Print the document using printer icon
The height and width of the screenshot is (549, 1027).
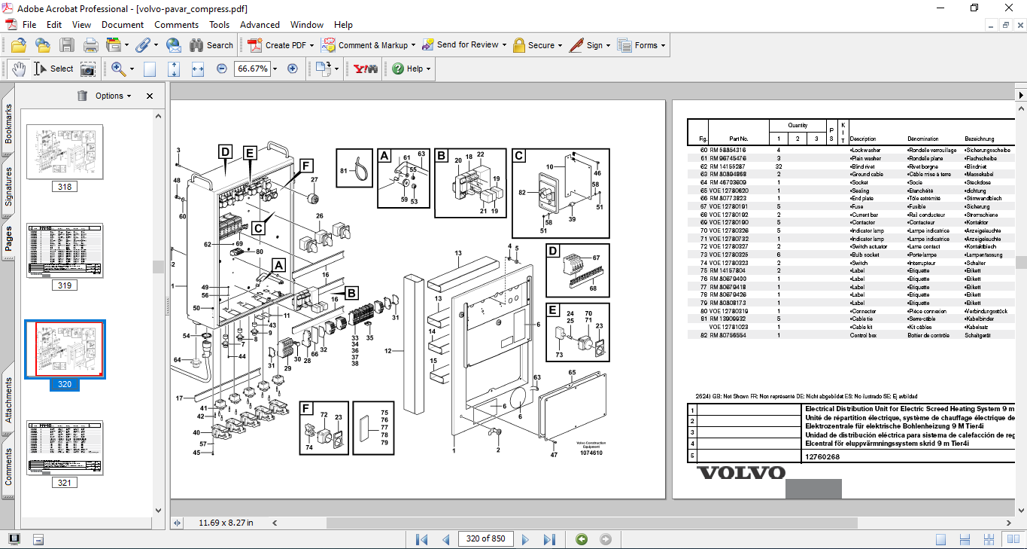click(x=90, y=45)
